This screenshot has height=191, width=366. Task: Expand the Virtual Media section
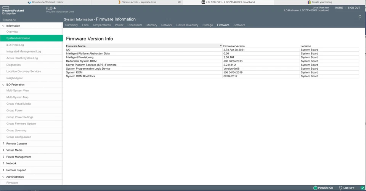coord(3,150)
